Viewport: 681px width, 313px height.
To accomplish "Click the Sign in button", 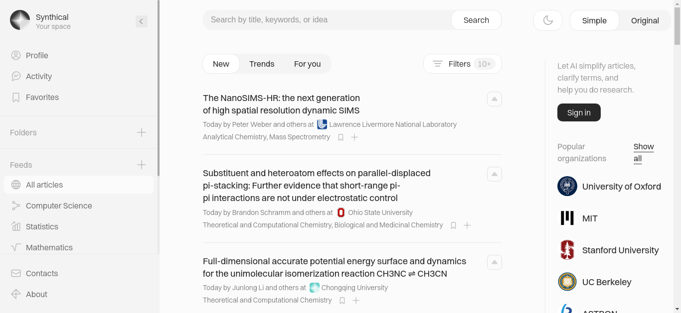I will [579, 112].
